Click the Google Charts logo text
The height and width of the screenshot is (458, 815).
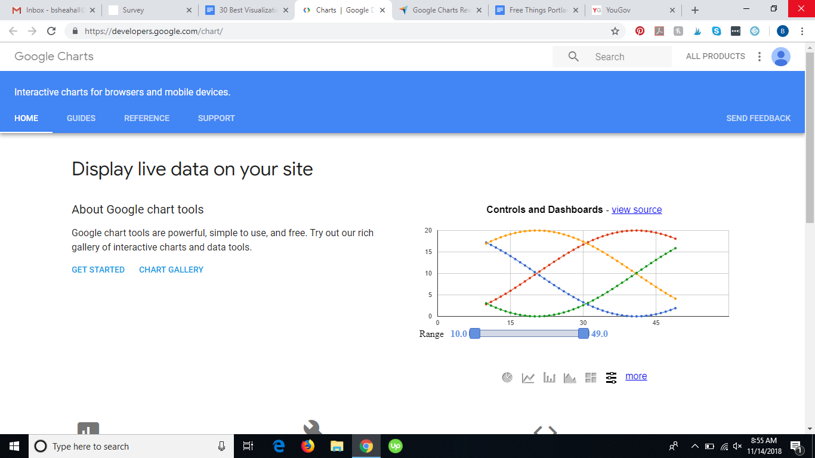point(54,56)
